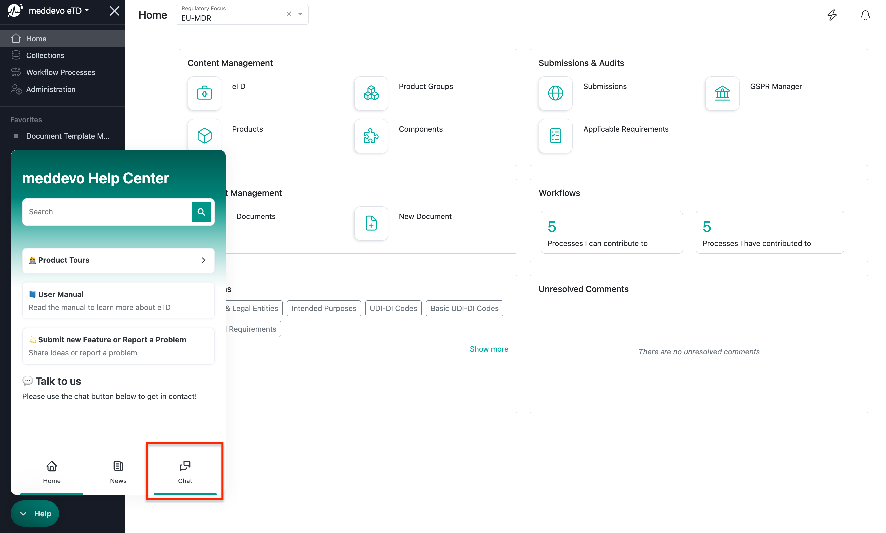Switch to the Help Center Home tab

[52, 472]
